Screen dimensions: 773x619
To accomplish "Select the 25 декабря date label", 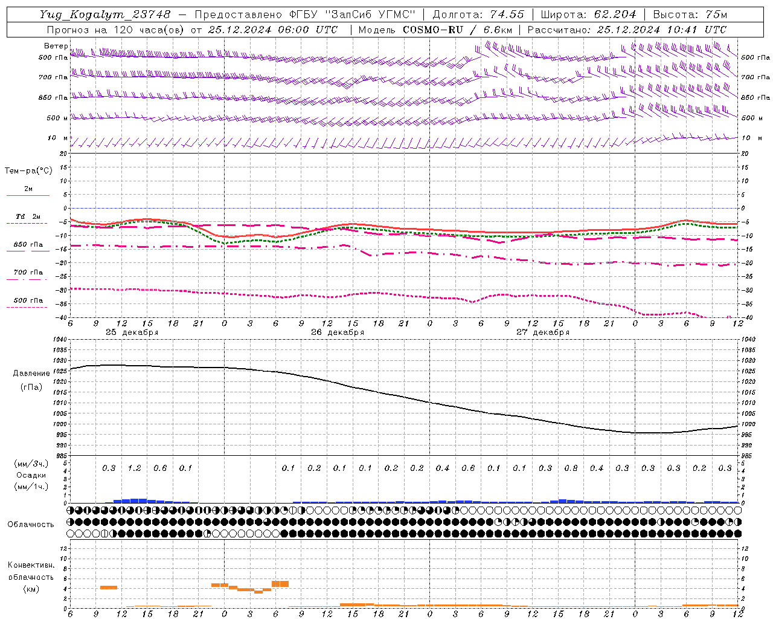I will coord(132,332).
